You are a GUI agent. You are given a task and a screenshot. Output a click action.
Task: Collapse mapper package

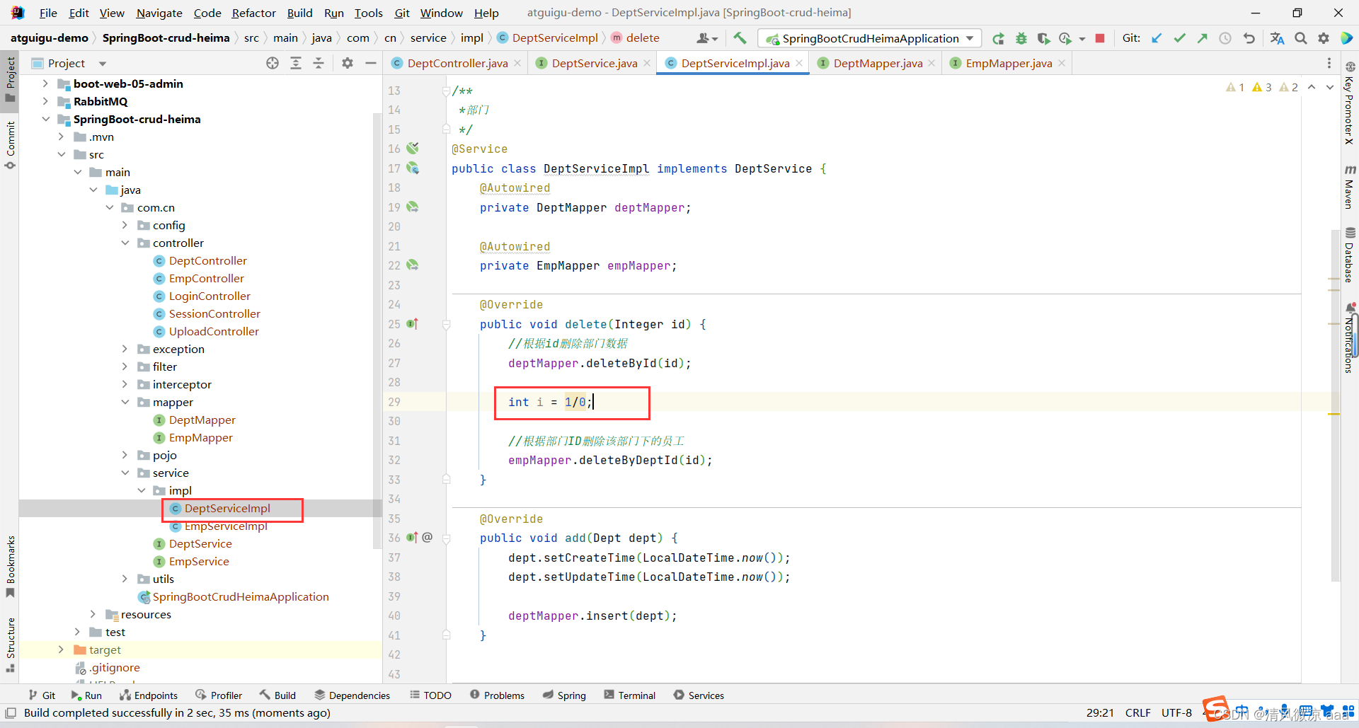pyautogui.click(x=125, y=402)
